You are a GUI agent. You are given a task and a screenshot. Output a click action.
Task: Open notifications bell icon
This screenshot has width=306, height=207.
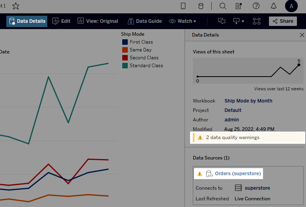[x=273, y=6]
